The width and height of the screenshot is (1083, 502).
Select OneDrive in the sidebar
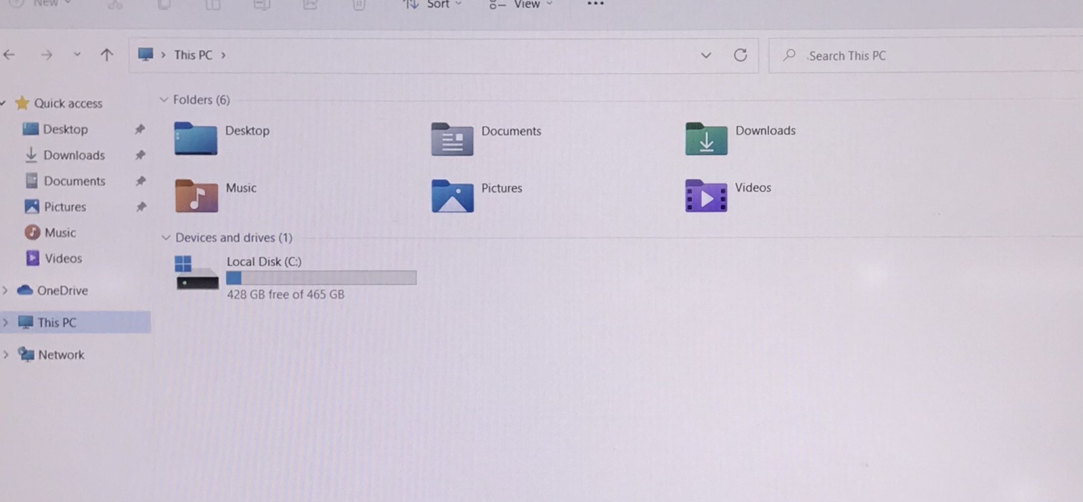62,290
